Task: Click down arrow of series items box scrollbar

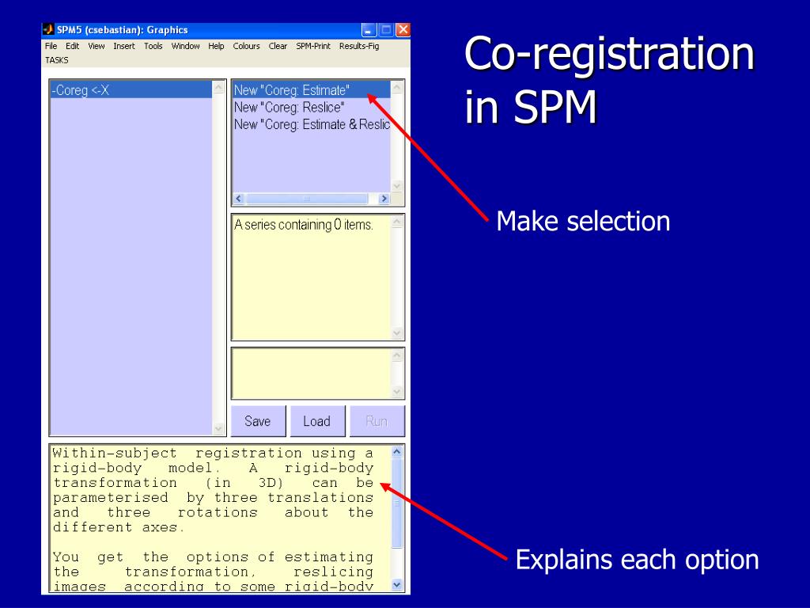Action: [397, 333]
